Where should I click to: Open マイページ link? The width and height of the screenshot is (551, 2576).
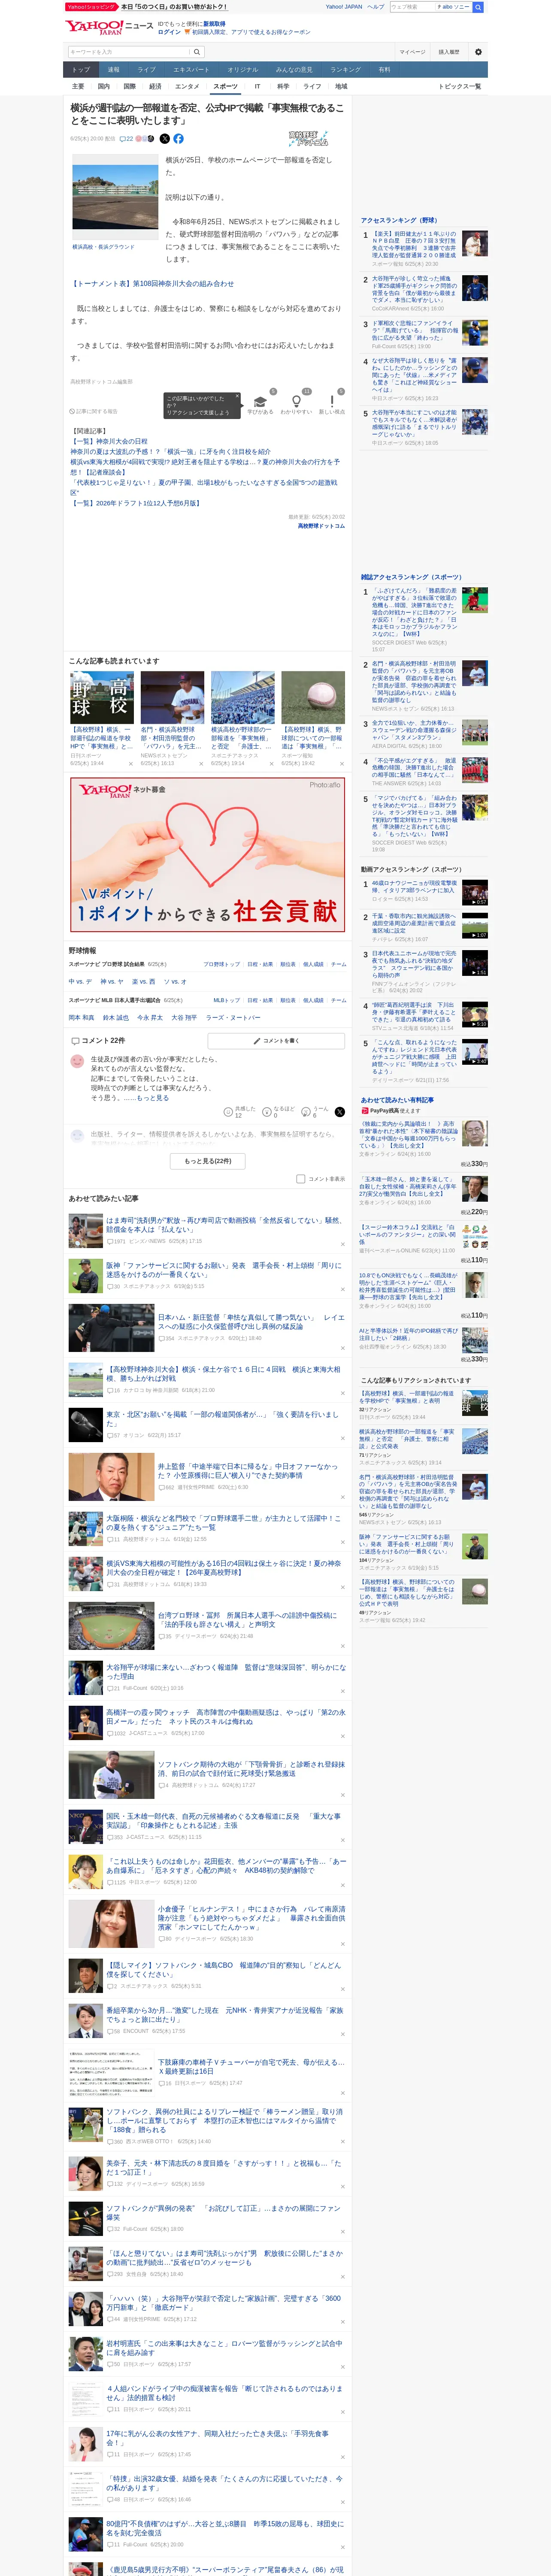point(412,52)
